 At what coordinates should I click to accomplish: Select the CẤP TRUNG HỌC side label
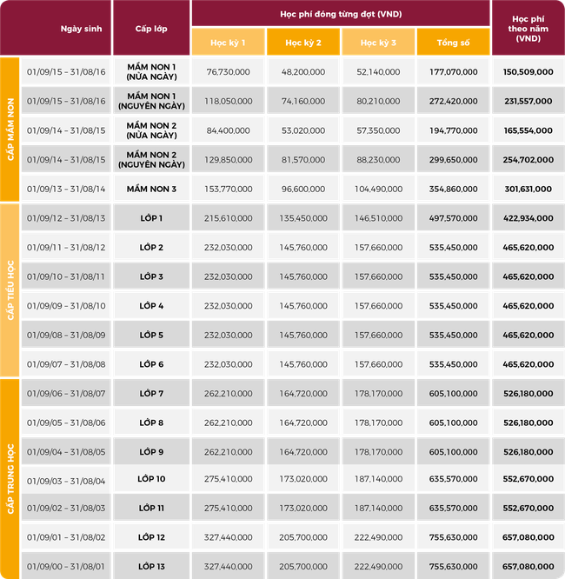click(x=10, y=478)
